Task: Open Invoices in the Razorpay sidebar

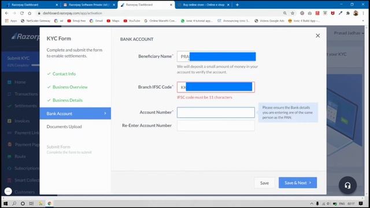Action: [22, 121]
